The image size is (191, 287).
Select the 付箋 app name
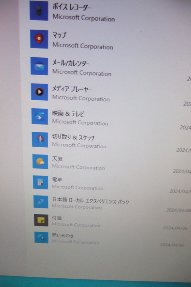pyautogui.click(x=57, y=218)
